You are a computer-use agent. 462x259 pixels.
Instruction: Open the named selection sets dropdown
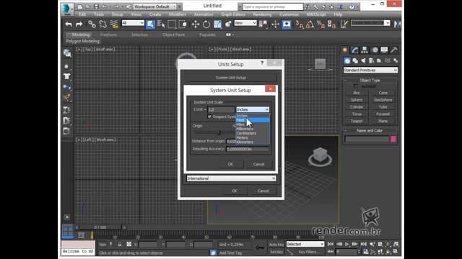(x=370, y=23)
